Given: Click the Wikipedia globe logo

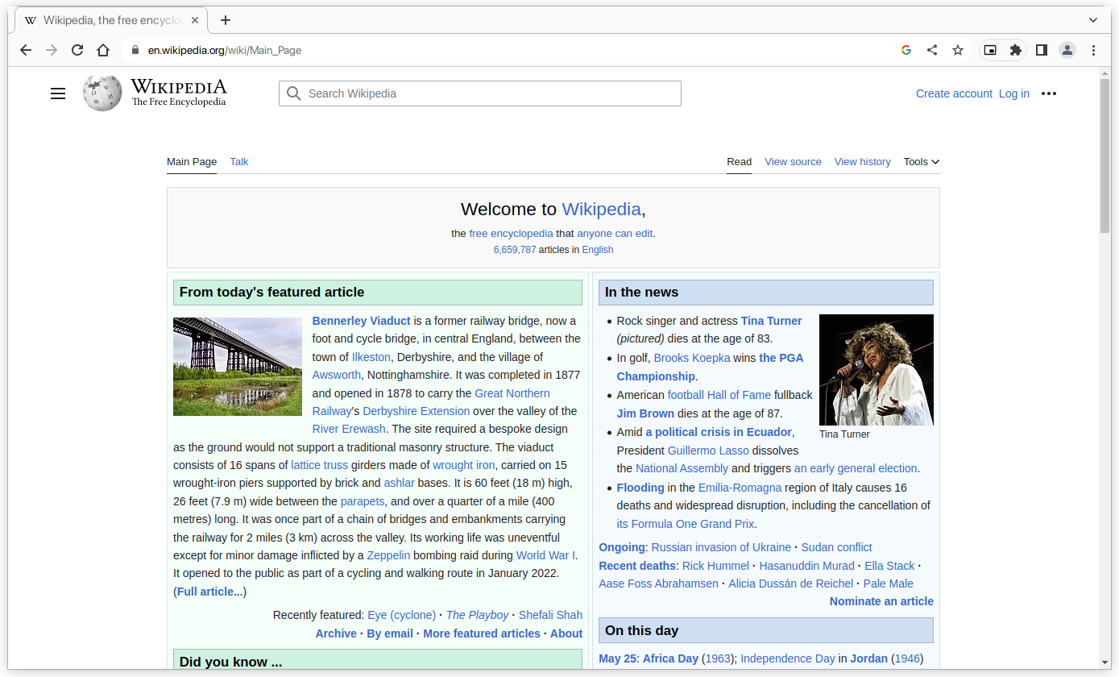Looking at the screenshot, I should coord(102,93).
